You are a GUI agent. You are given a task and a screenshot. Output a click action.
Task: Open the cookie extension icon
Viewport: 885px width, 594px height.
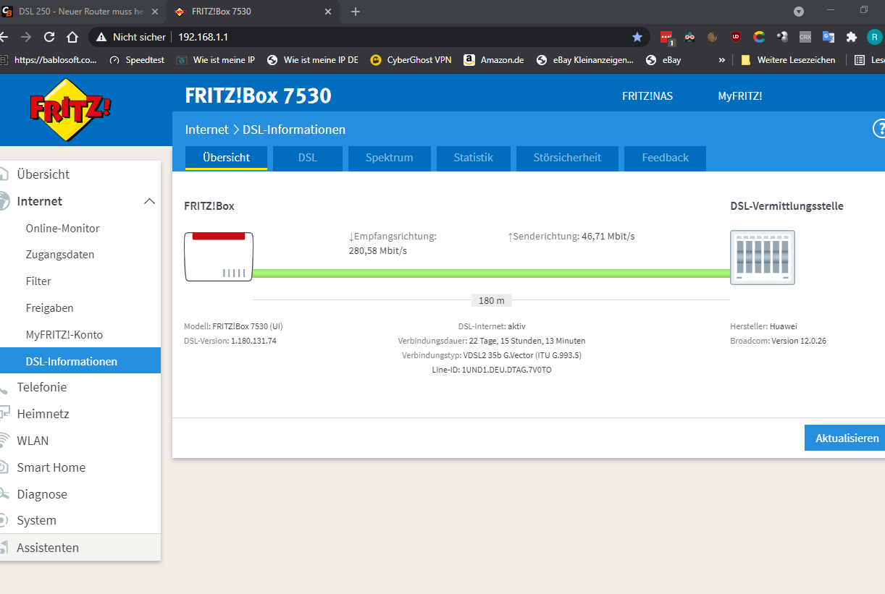(x=713, y=36)
